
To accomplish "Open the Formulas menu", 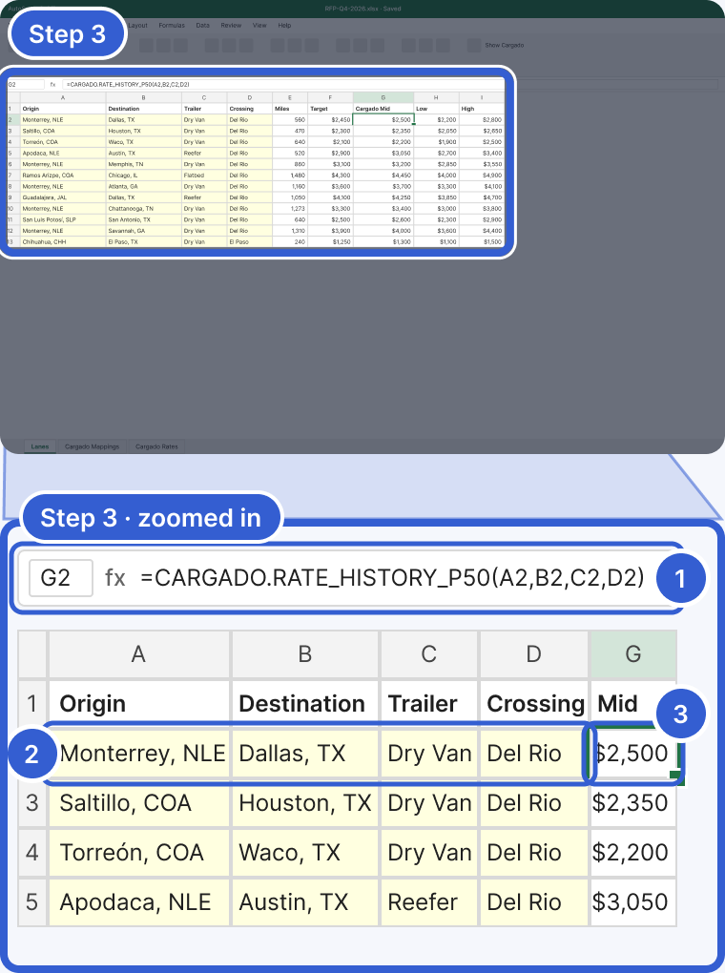I will tap(172, 26).
